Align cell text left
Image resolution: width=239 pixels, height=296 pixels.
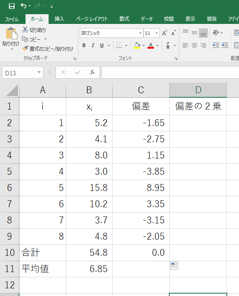186,45
